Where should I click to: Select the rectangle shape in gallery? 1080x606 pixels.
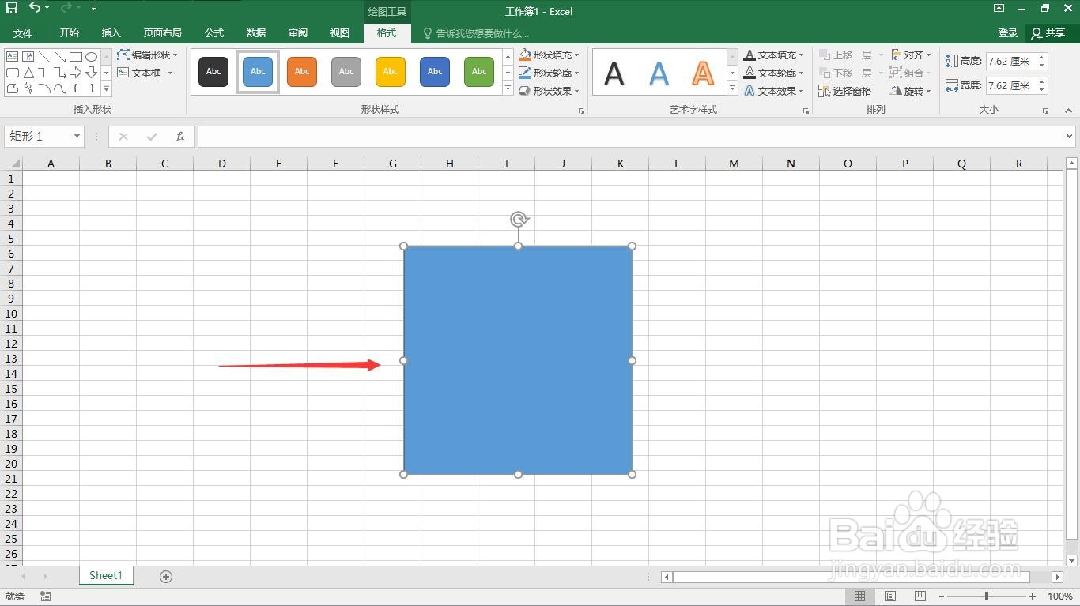(76, 57)
